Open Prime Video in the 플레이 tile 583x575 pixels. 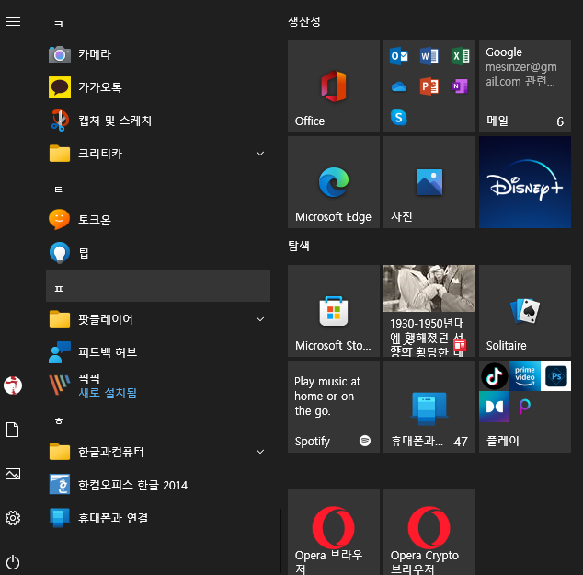[525, 375]
